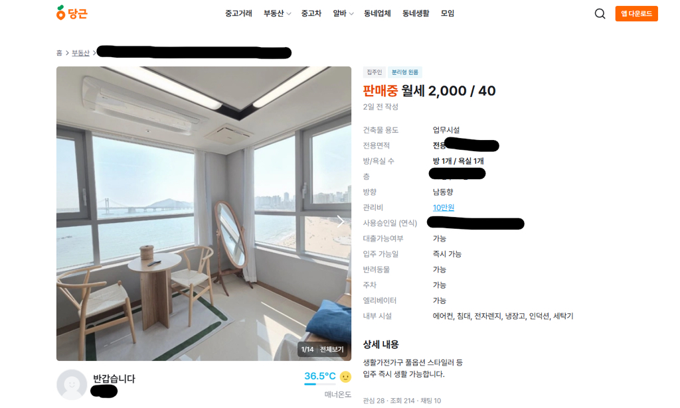Go to 동네업체 page
The height and width of the screenshot is (408, 680).
[377, 13]
